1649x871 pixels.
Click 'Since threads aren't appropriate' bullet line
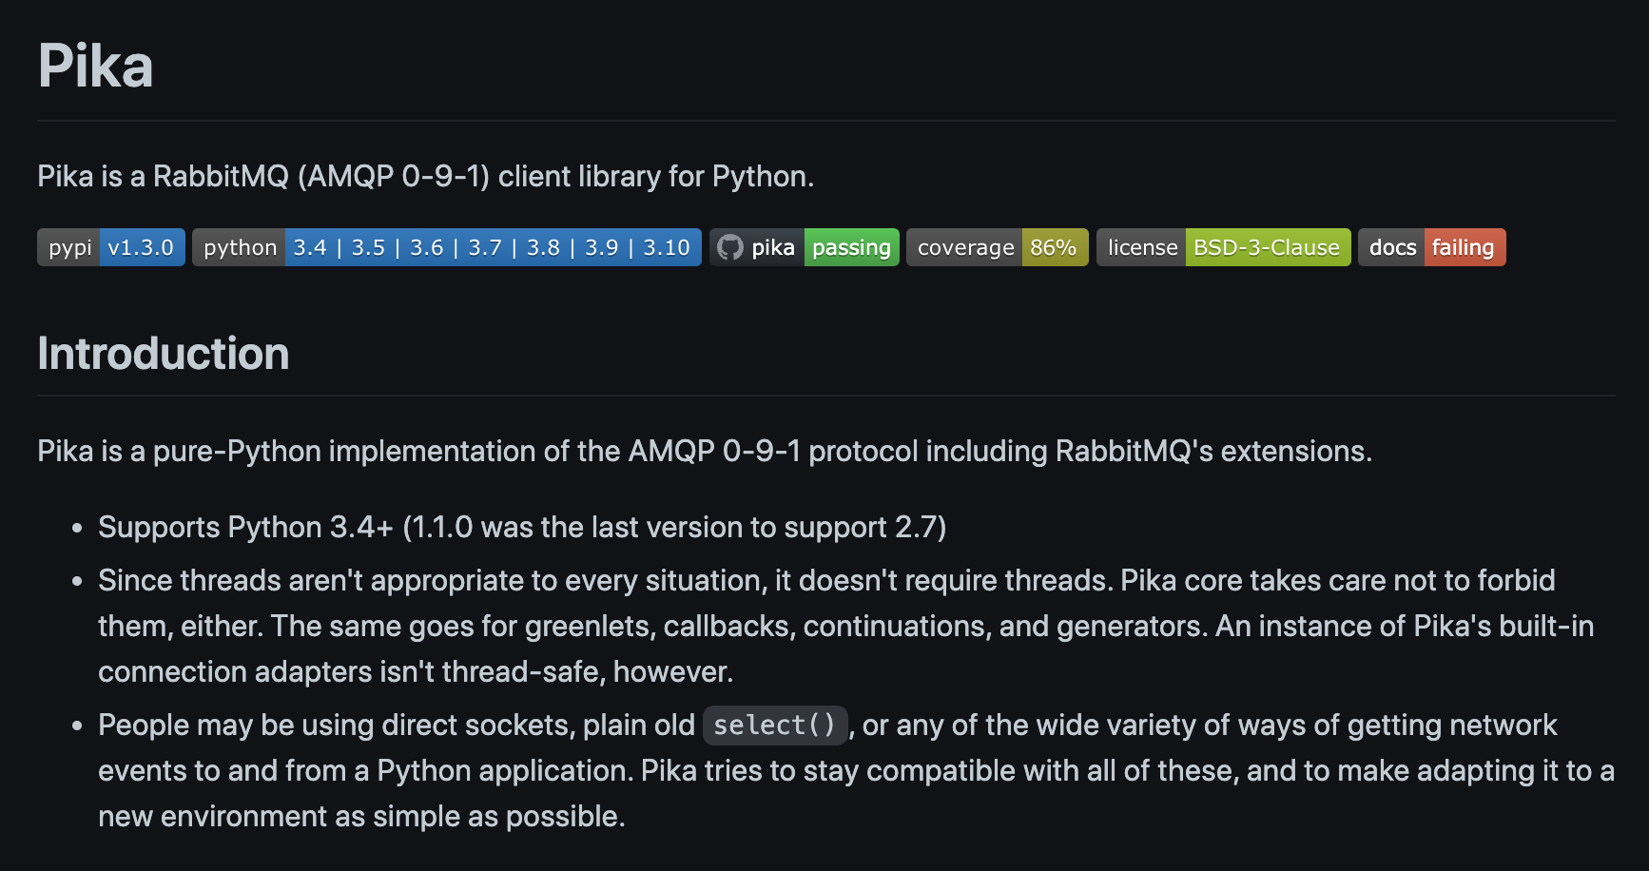[826, 581]
